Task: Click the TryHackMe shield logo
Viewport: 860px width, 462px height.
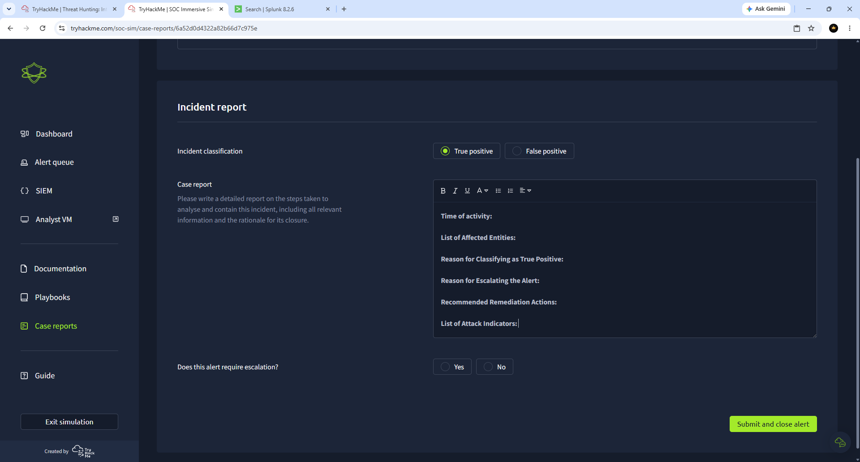Action: click(x=34, y=73)
